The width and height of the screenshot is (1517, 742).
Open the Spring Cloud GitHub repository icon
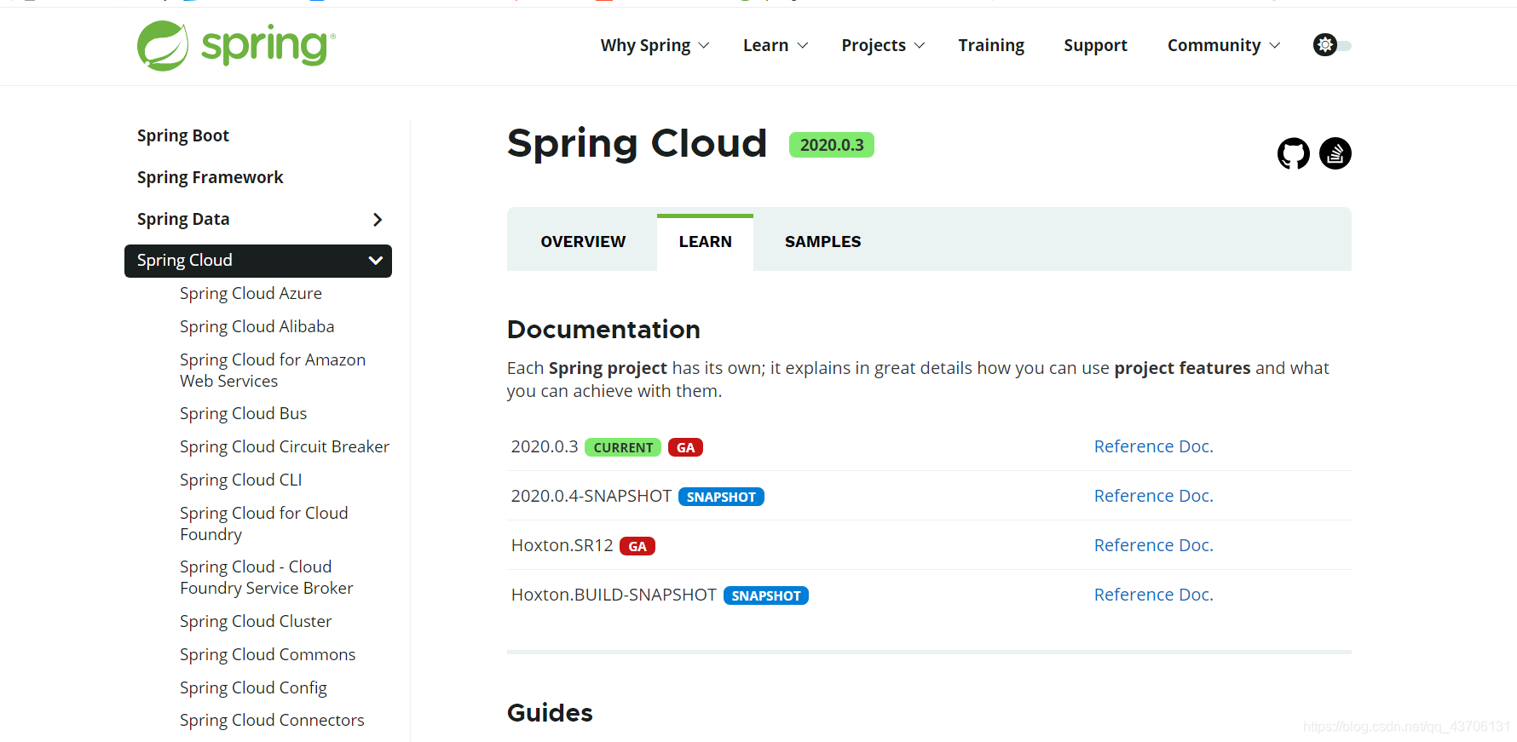[x=1293, y=153]
